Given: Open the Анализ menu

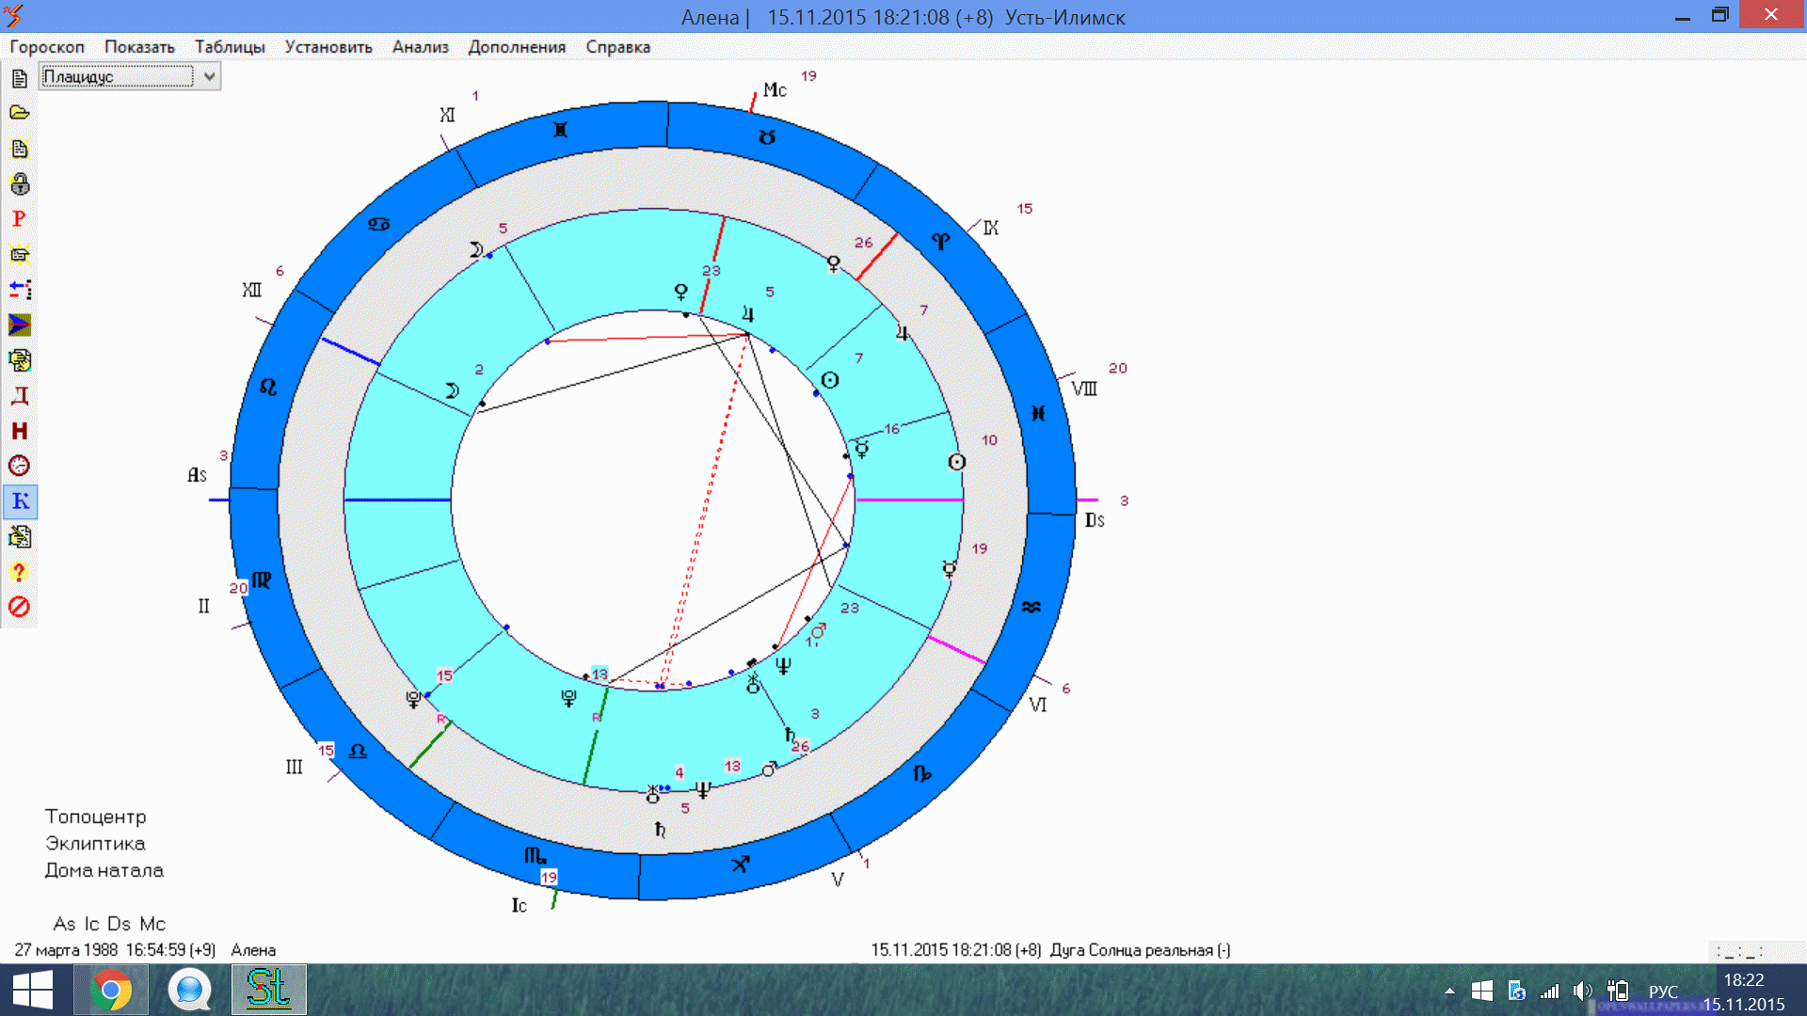Looking at the screenshot, I should pyautogui.click(x=420, y=47).
